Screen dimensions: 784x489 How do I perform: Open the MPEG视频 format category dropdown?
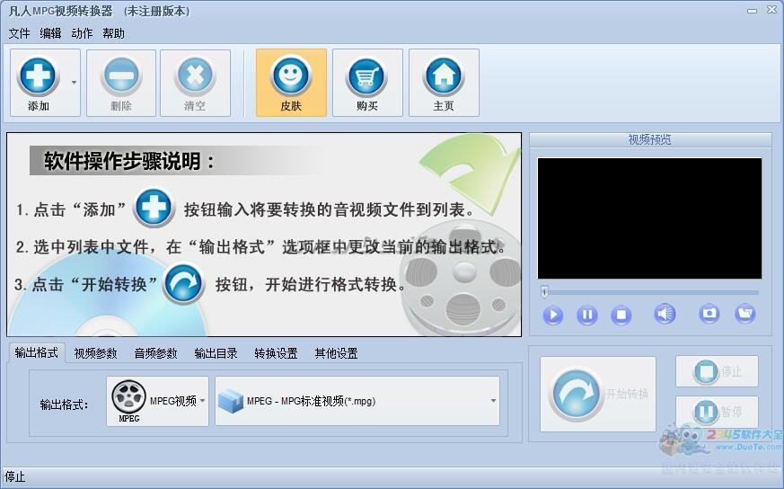(157, 401)
